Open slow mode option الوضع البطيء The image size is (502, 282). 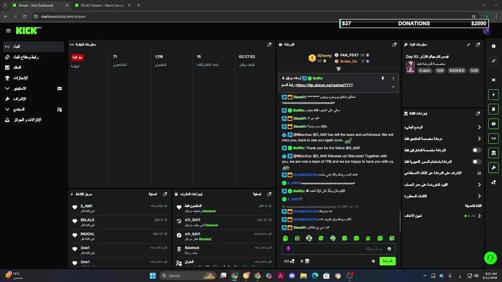point(442,127)
